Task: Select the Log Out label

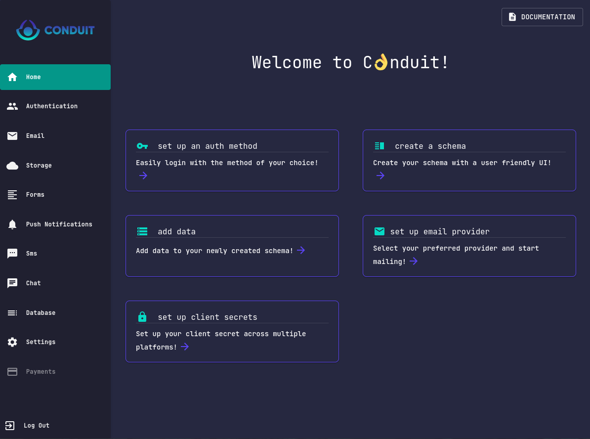Action: tap(37, 426)
